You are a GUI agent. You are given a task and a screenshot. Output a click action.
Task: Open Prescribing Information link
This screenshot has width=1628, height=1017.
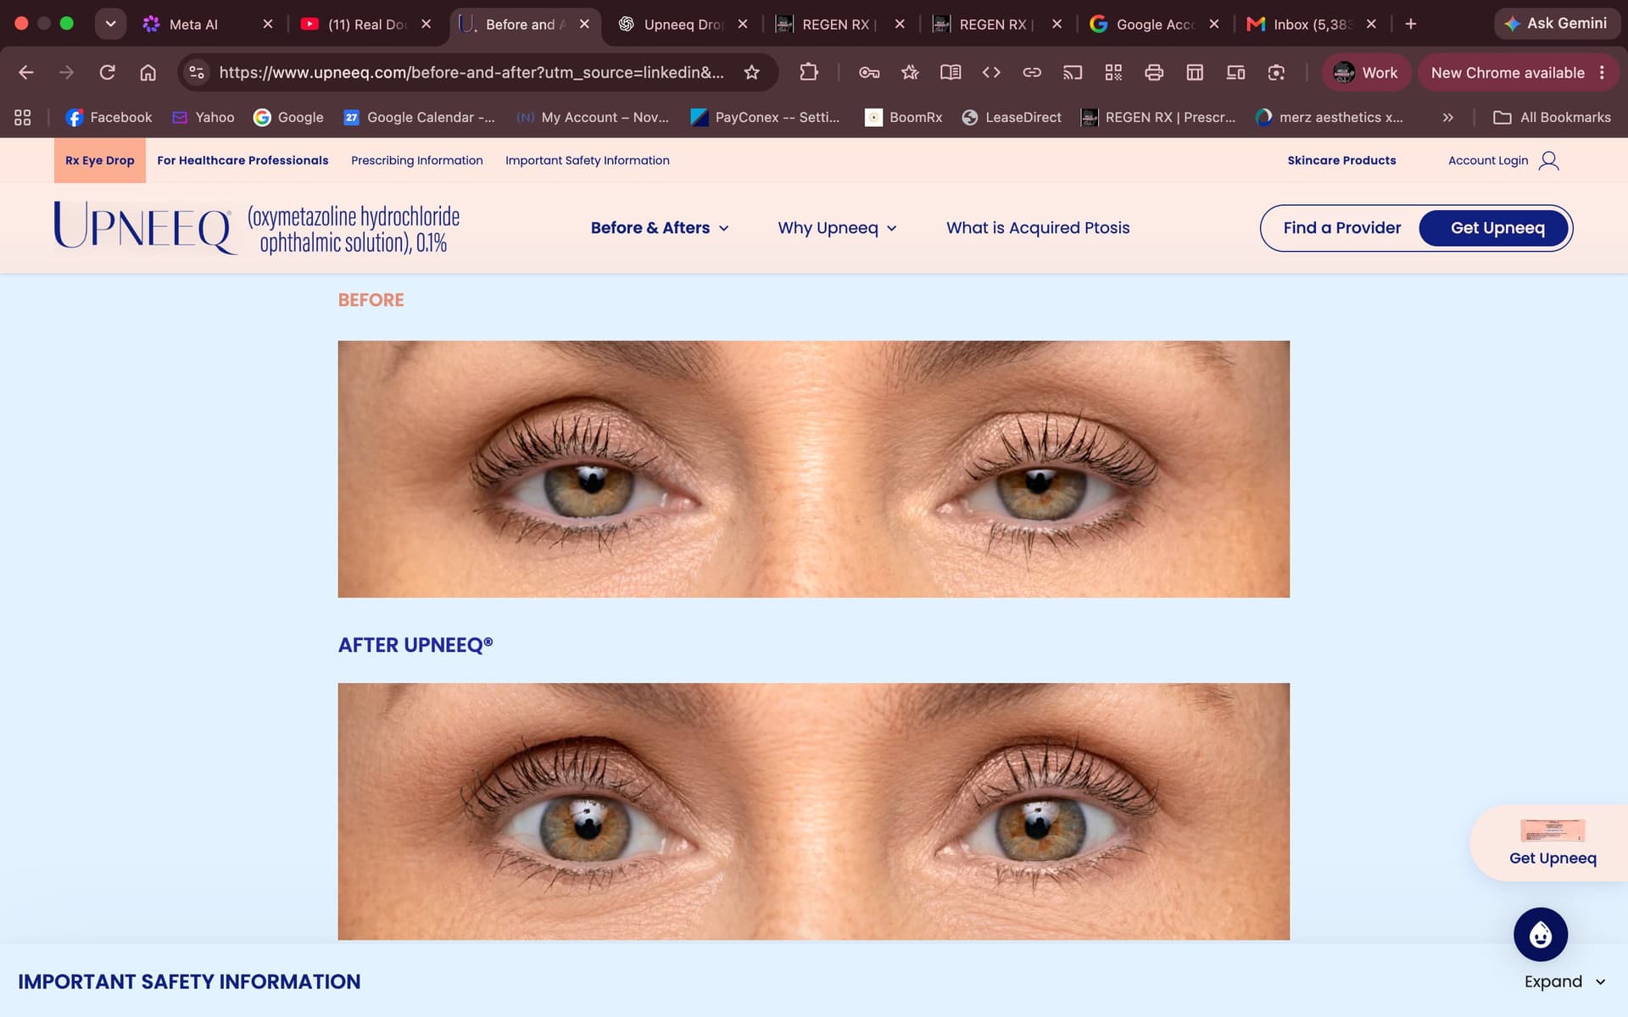point(417,160)
